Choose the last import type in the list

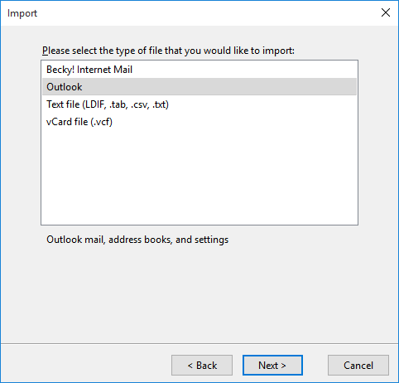(x=199, y=122)
